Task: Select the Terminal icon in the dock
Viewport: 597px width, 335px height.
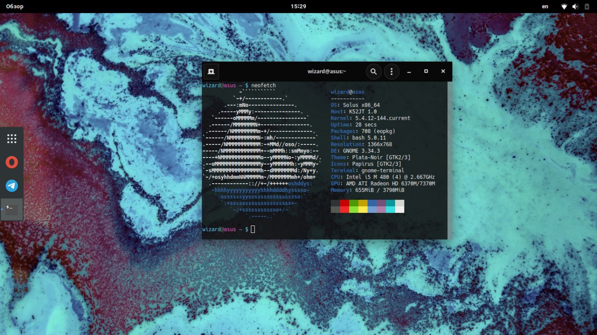Action: point(12,209)
